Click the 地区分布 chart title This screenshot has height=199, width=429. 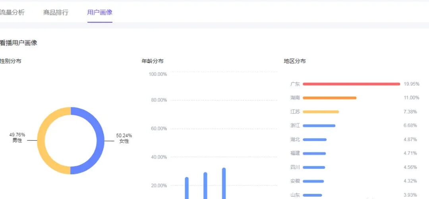tap(295, 61)
